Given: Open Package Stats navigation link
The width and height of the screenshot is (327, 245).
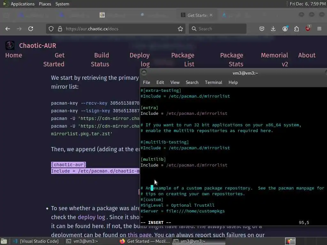Looking at the screenshot, I should (232, 60).
